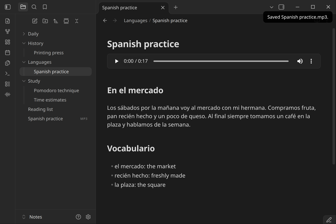Open graph view from the ribbon
The image size is (336, 224).
coord(8,31)
